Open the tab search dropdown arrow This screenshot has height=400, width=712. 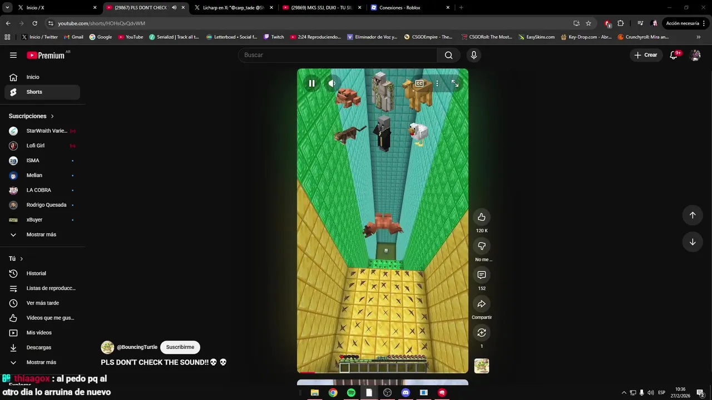[x=7, y=8]
